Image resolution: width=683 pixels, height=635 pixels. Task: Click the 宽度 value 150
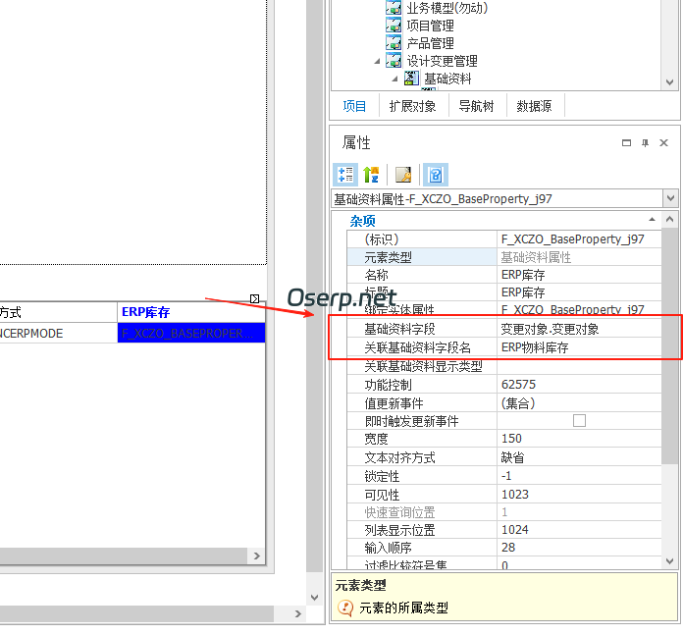(x=579, y=439)
